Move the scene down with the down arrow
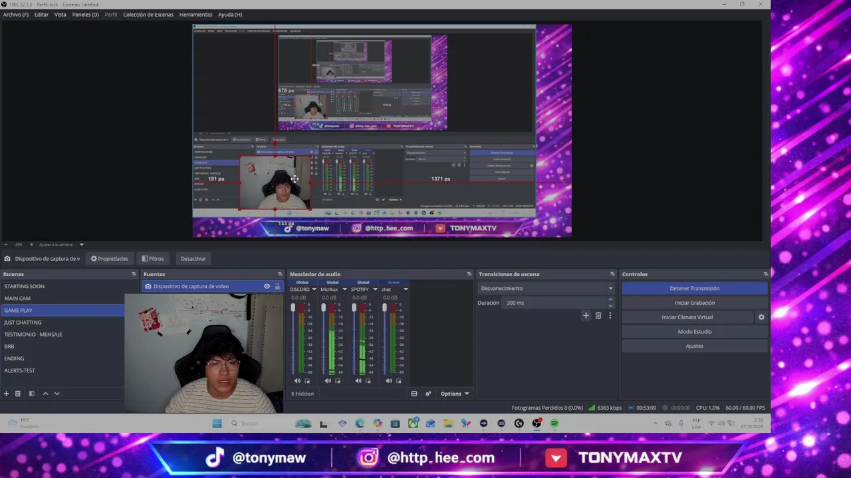 coord(57,394)
